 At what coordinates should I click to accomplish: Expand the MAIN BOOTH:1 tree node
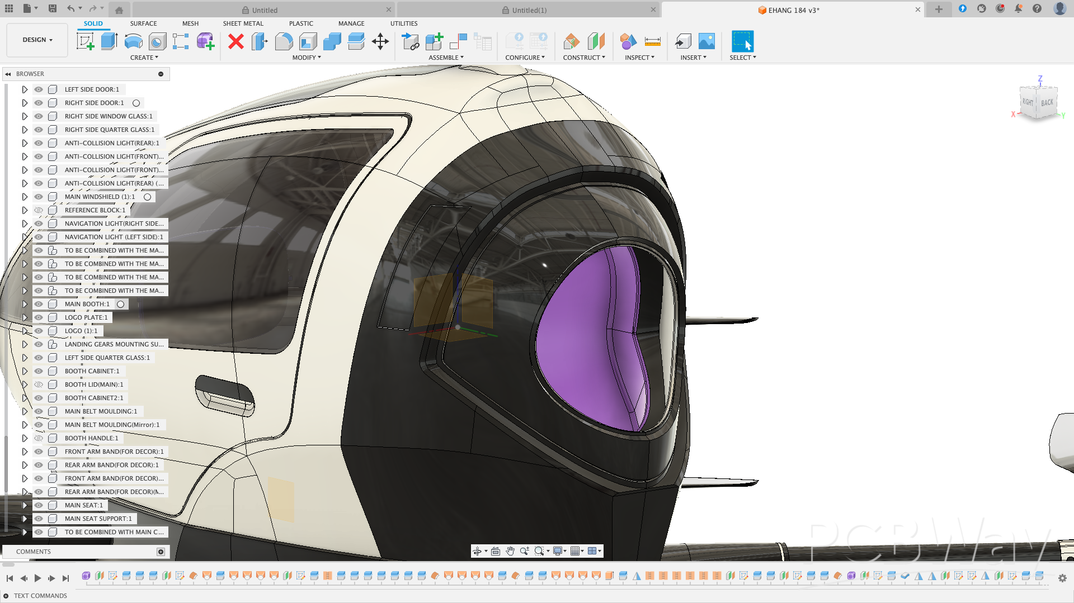point(25,304)
